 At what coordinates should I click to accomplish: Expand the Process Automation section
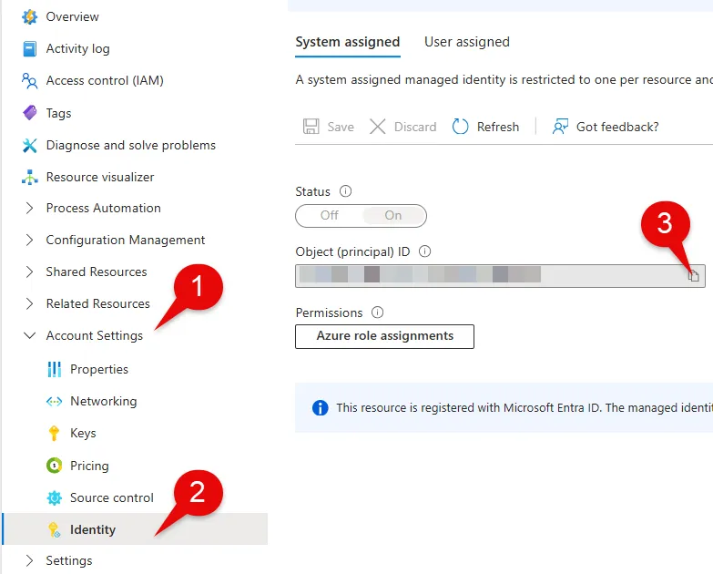point(30,209)
